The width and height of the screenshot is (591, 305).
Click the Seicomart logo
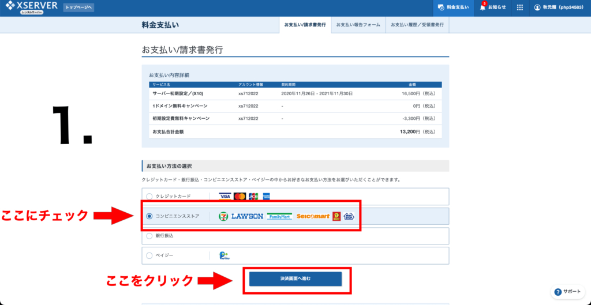(x=313, y=216)
